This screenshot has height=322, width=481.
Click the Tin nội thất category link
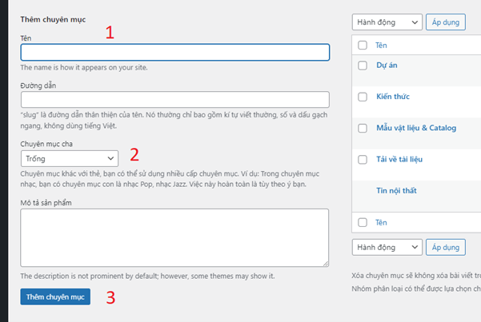(x=398, y=190)
